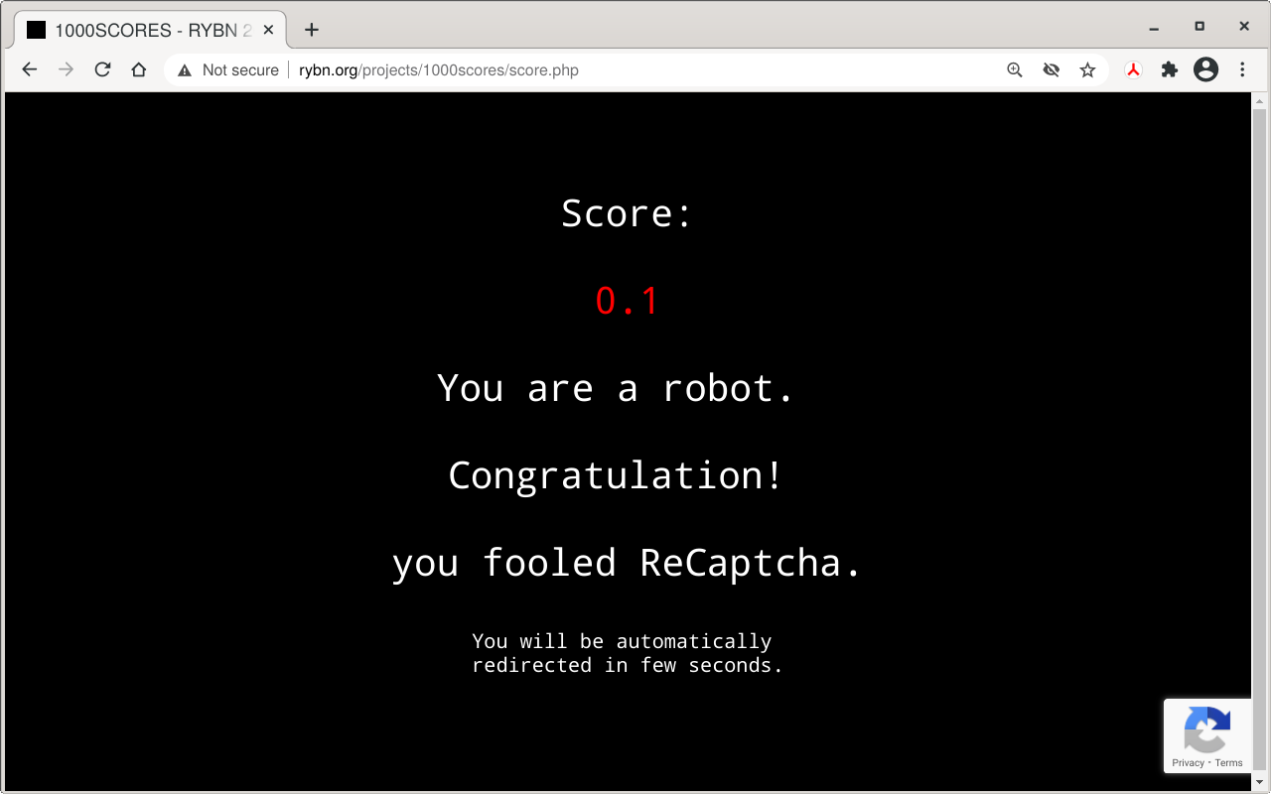1271x794 pixels.
Task: Click the vertical scrollbar up arrow
Action: tap(1259, 101)
